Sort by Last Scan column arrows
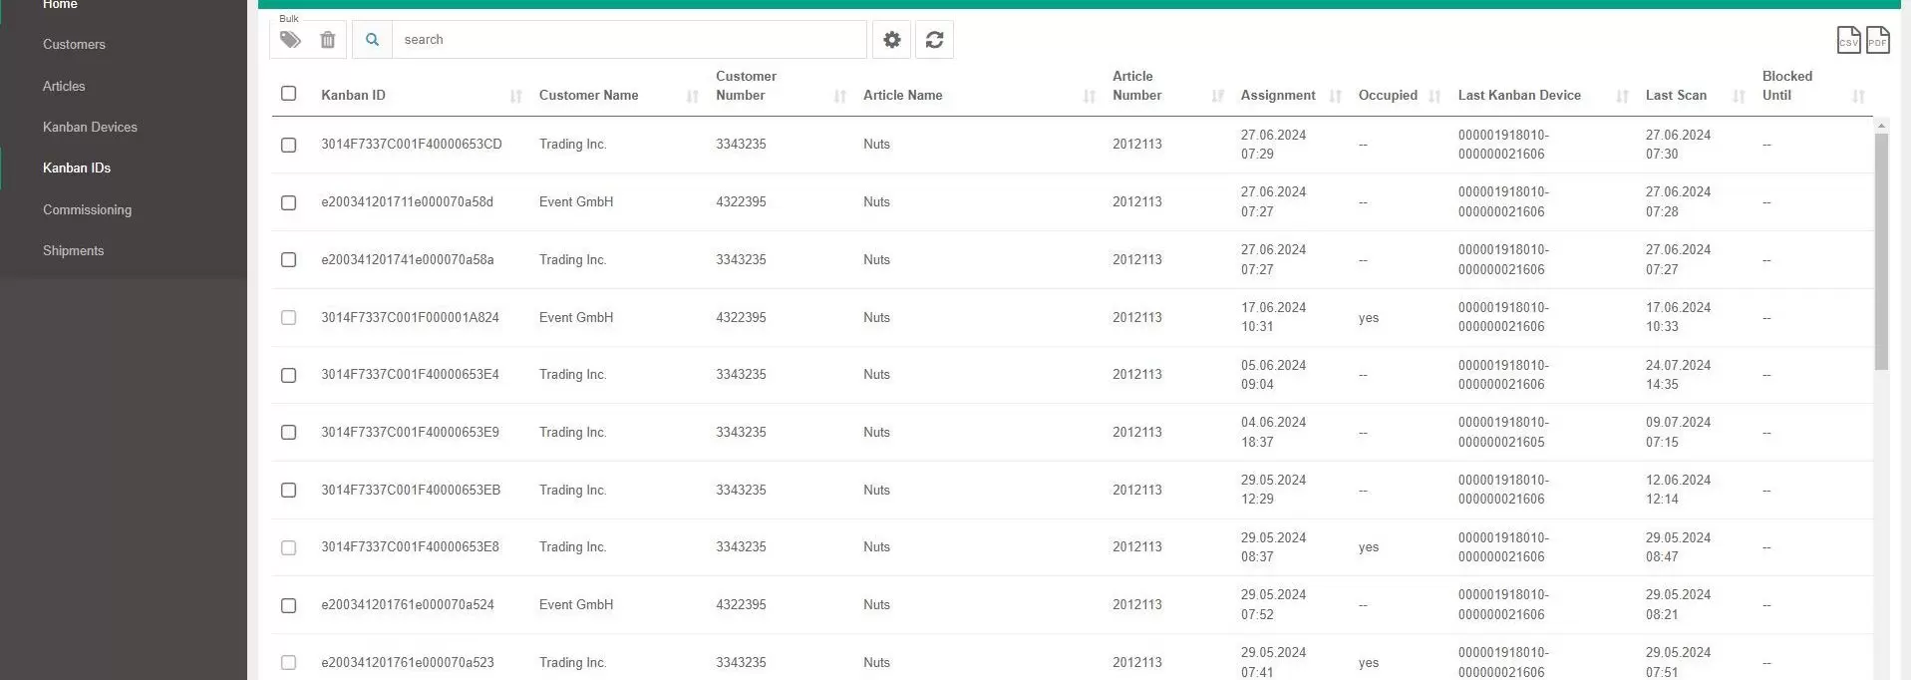 [x=1740, y=96]
